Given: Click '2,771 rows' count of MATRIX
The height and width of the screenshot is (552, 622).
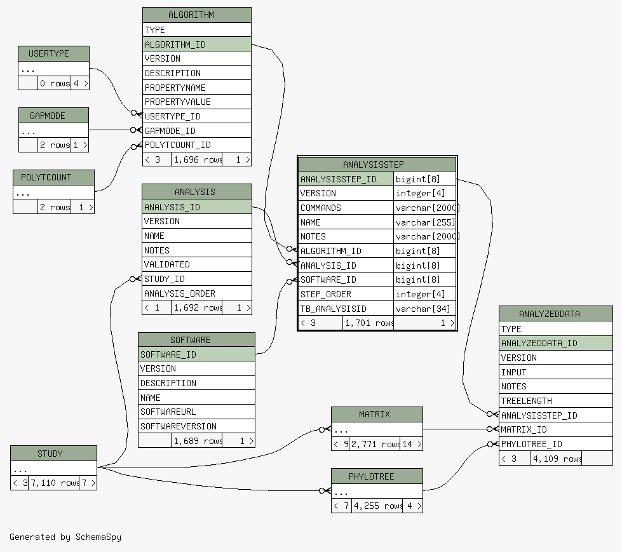Looking at the screenshot, I should [x=375, y=444].
